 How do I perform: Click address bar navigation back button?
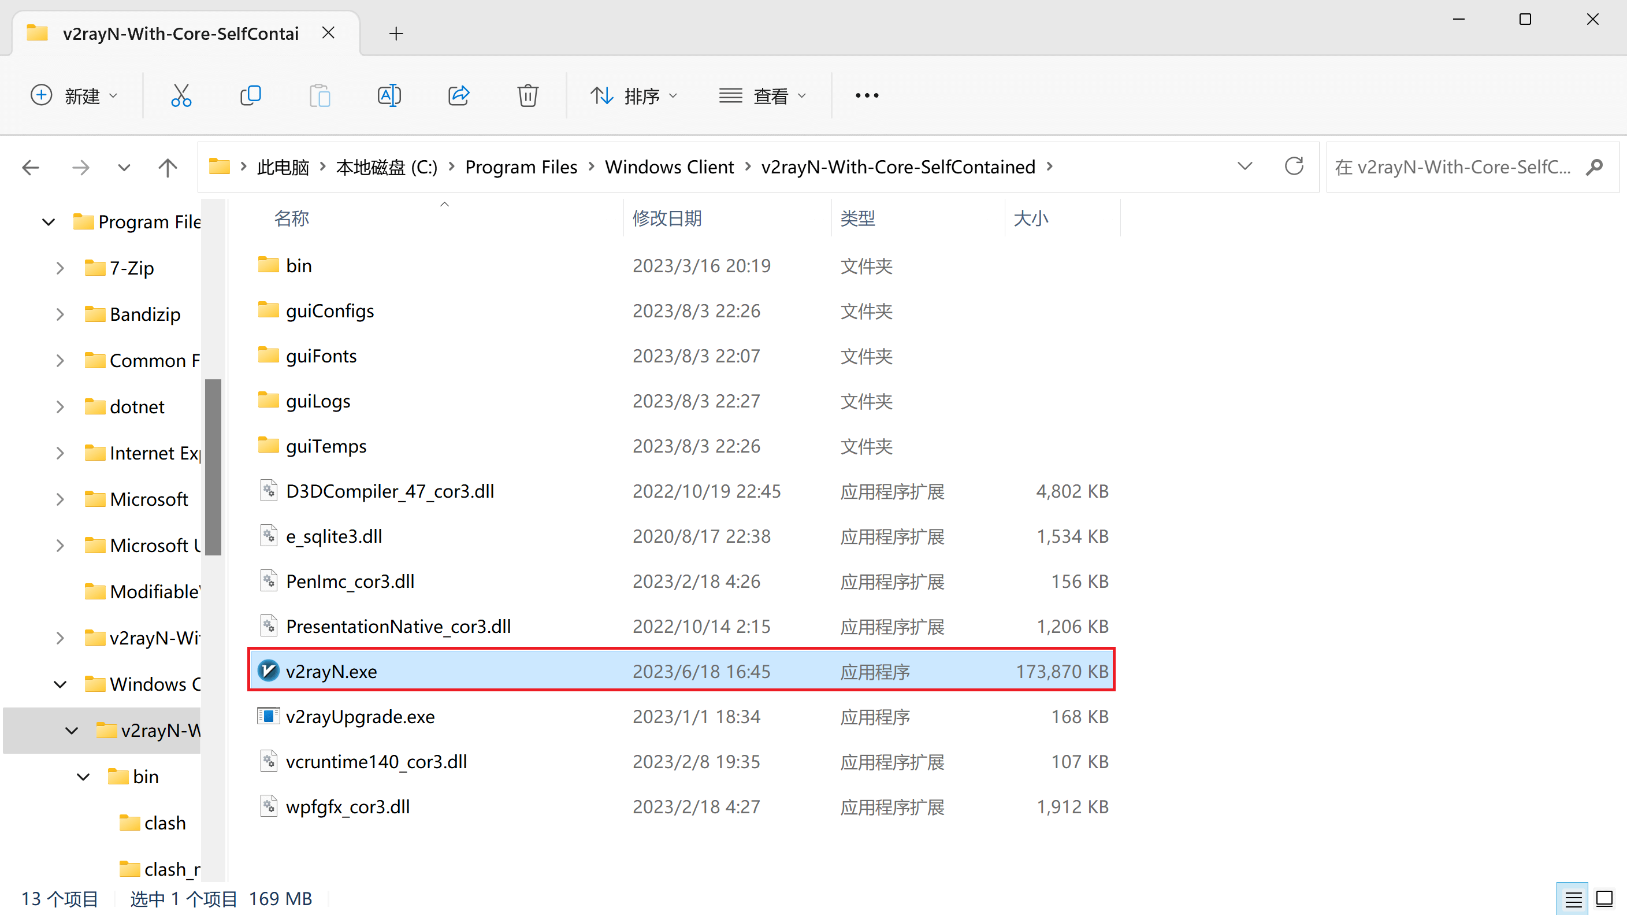coord(29,166)
